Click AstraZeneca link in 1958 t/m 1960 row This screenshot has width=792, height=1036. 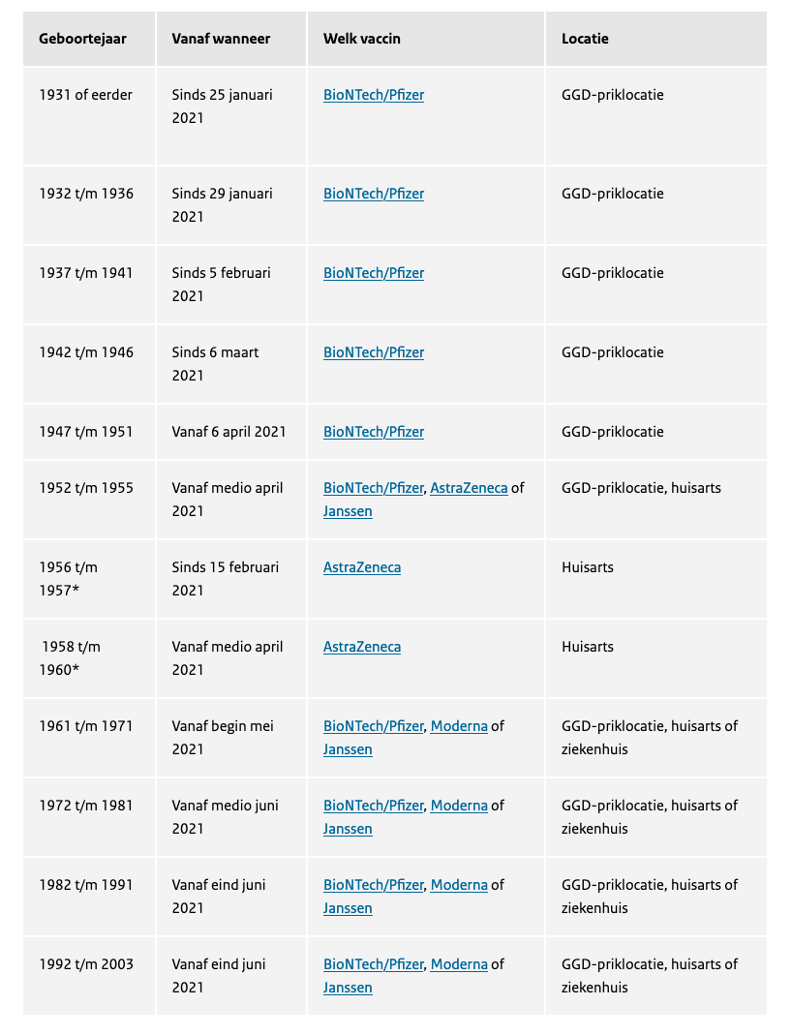coord(362,647)
